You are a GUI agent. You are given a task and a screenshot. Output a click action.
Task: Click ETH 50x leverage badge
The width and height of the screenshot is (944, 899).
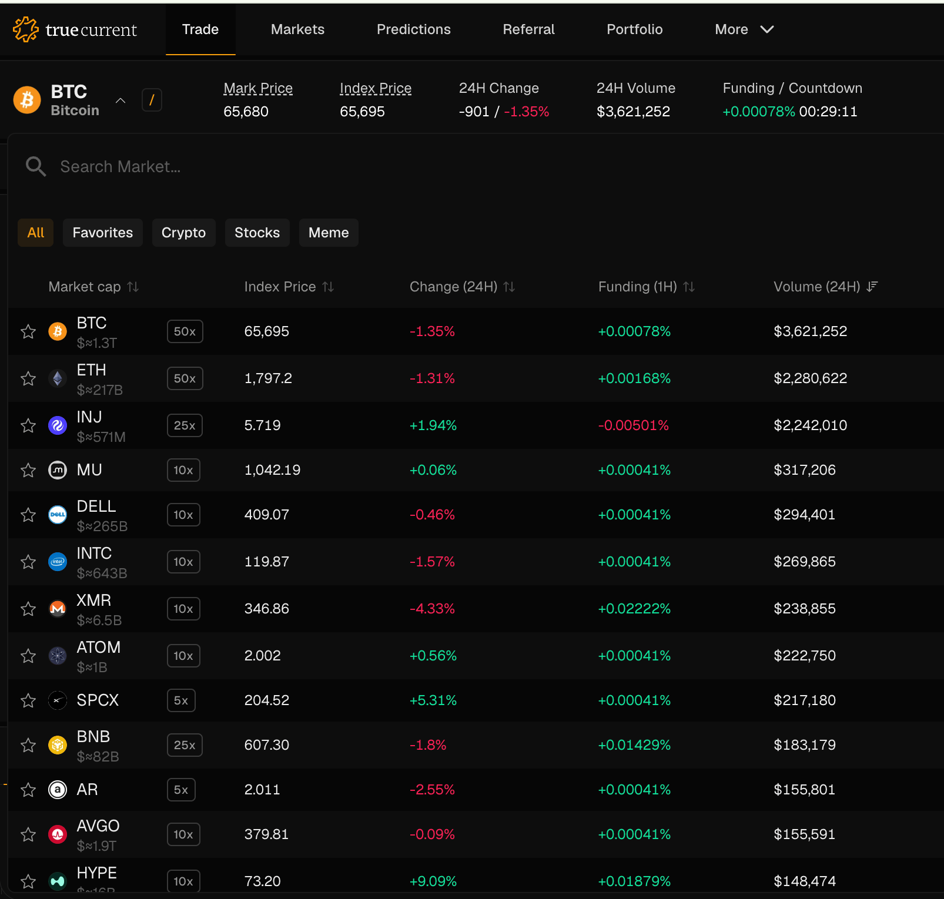(185, 378)
